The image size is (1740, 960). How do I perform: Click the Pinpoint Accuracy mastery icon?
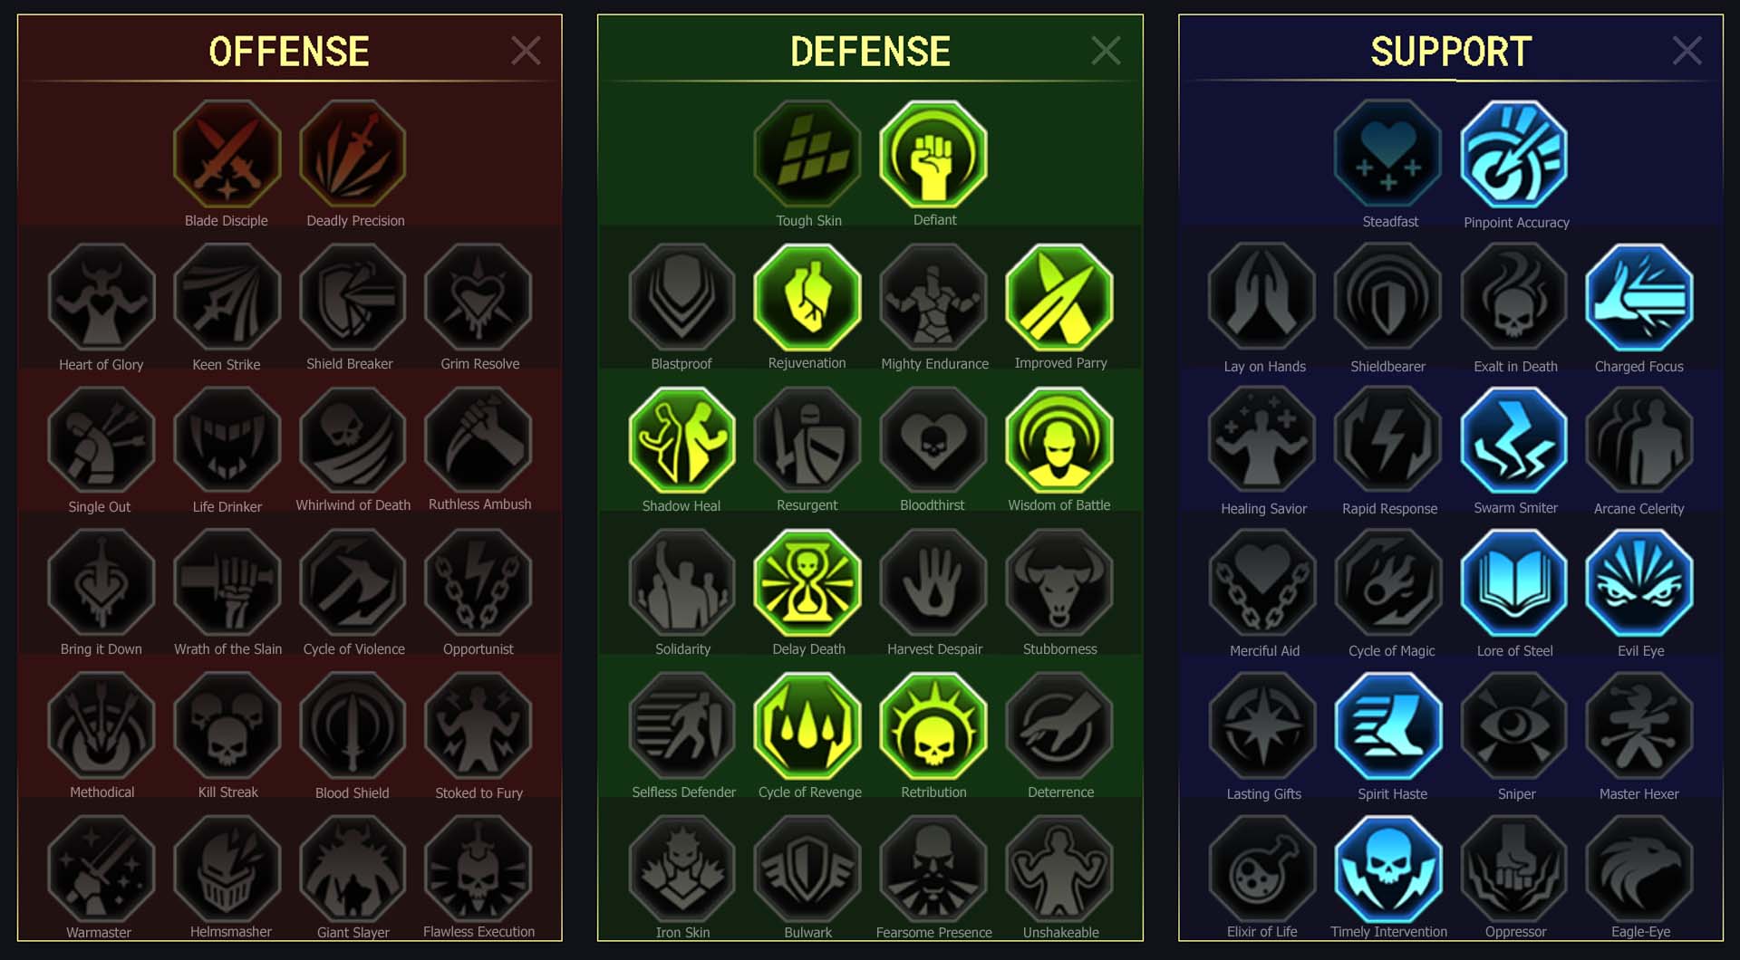pos(1514,154)
